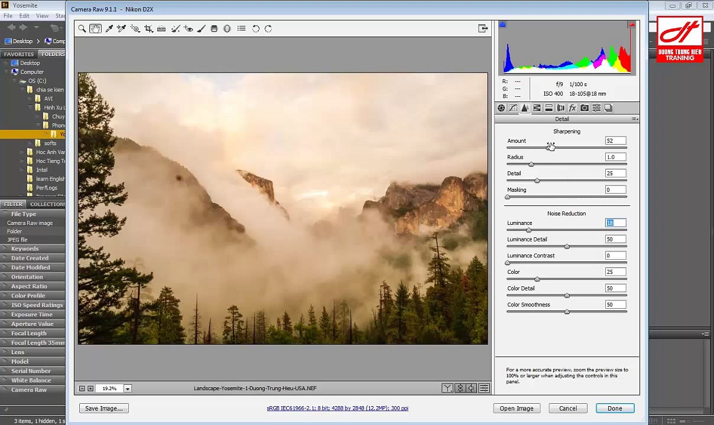Image resolution: width=714 pixels, height=425 pixels.
Task: Click the Done button
Action: click(x=615, y=408)
